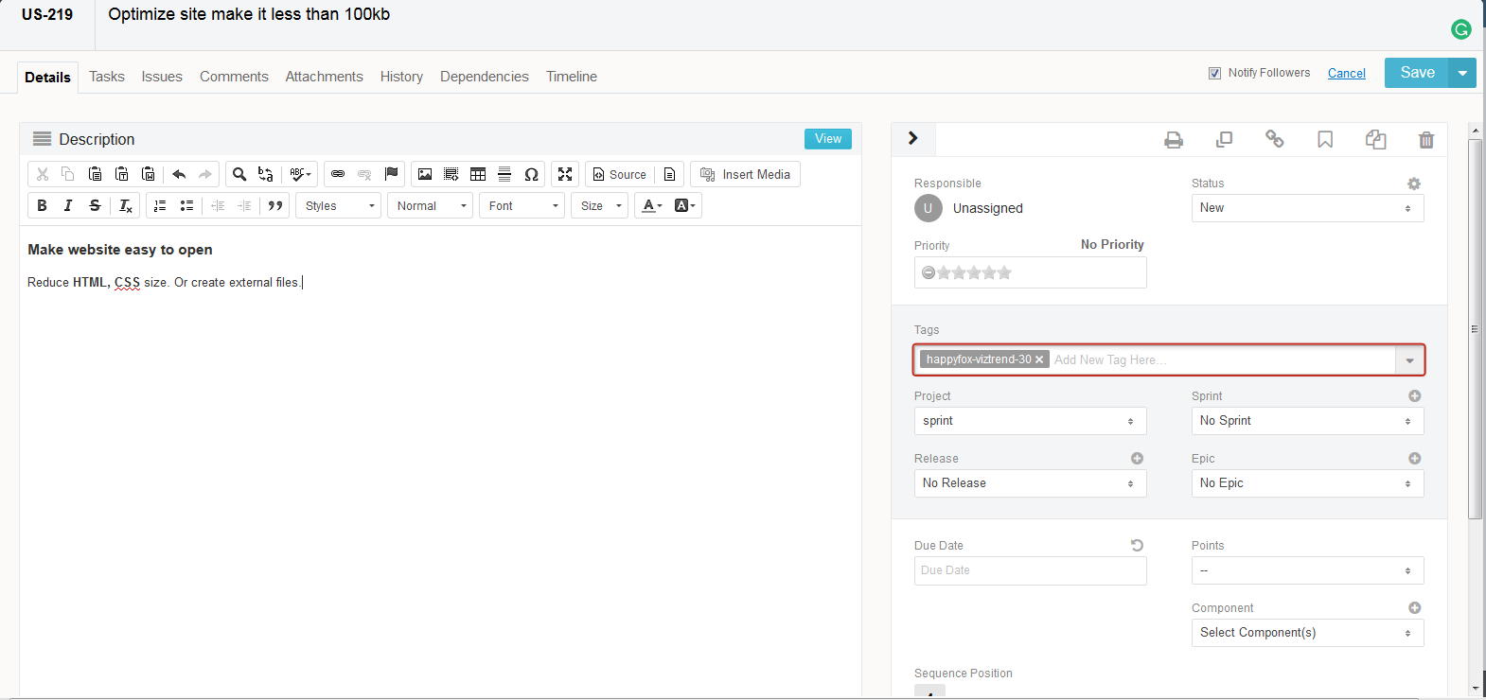Click the trash delete icon

tap(1425, 140)
